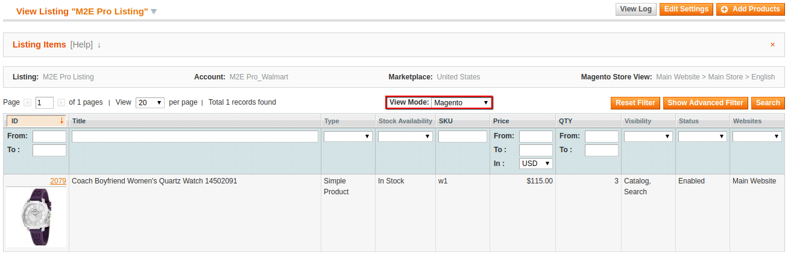
Task: Click the Price From filter field
Action: tap(536, 137)
